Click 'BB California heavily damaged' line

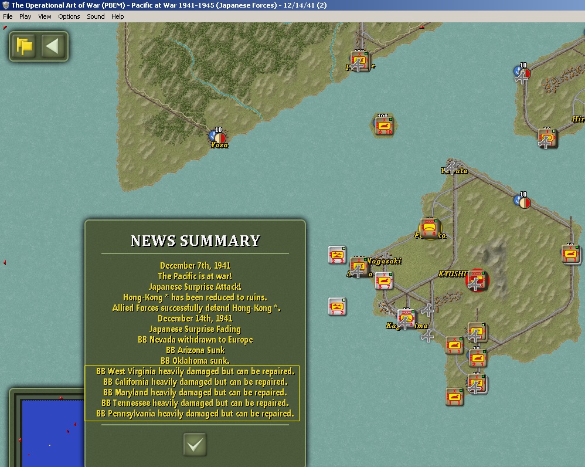pyautogui.click(x=195, y=382)
